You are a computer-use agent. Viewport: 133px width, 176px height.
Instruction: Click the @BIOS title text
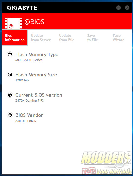(34, 22)
